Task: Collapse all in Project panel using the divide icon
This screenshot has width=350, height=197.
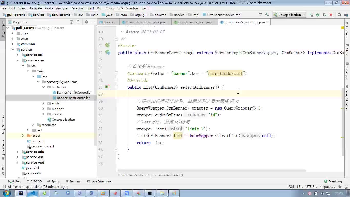Action: pyautogui.click(x=79, y=22)
